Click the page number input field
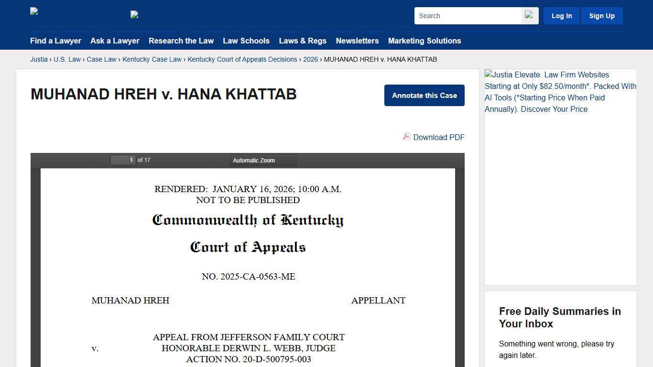 point(123,160)
